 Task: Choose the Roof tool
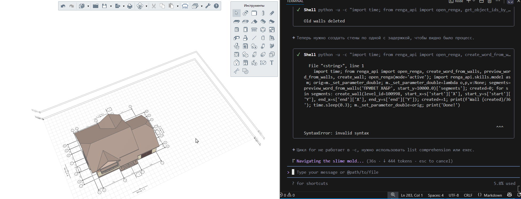point(254,21)
